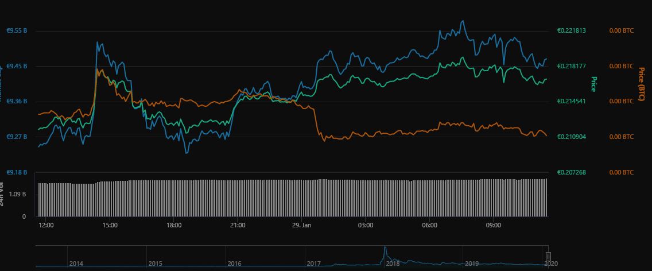Select 2017 on the range navigator
This screenshot has height=271, width=652.
click(313, 264)
